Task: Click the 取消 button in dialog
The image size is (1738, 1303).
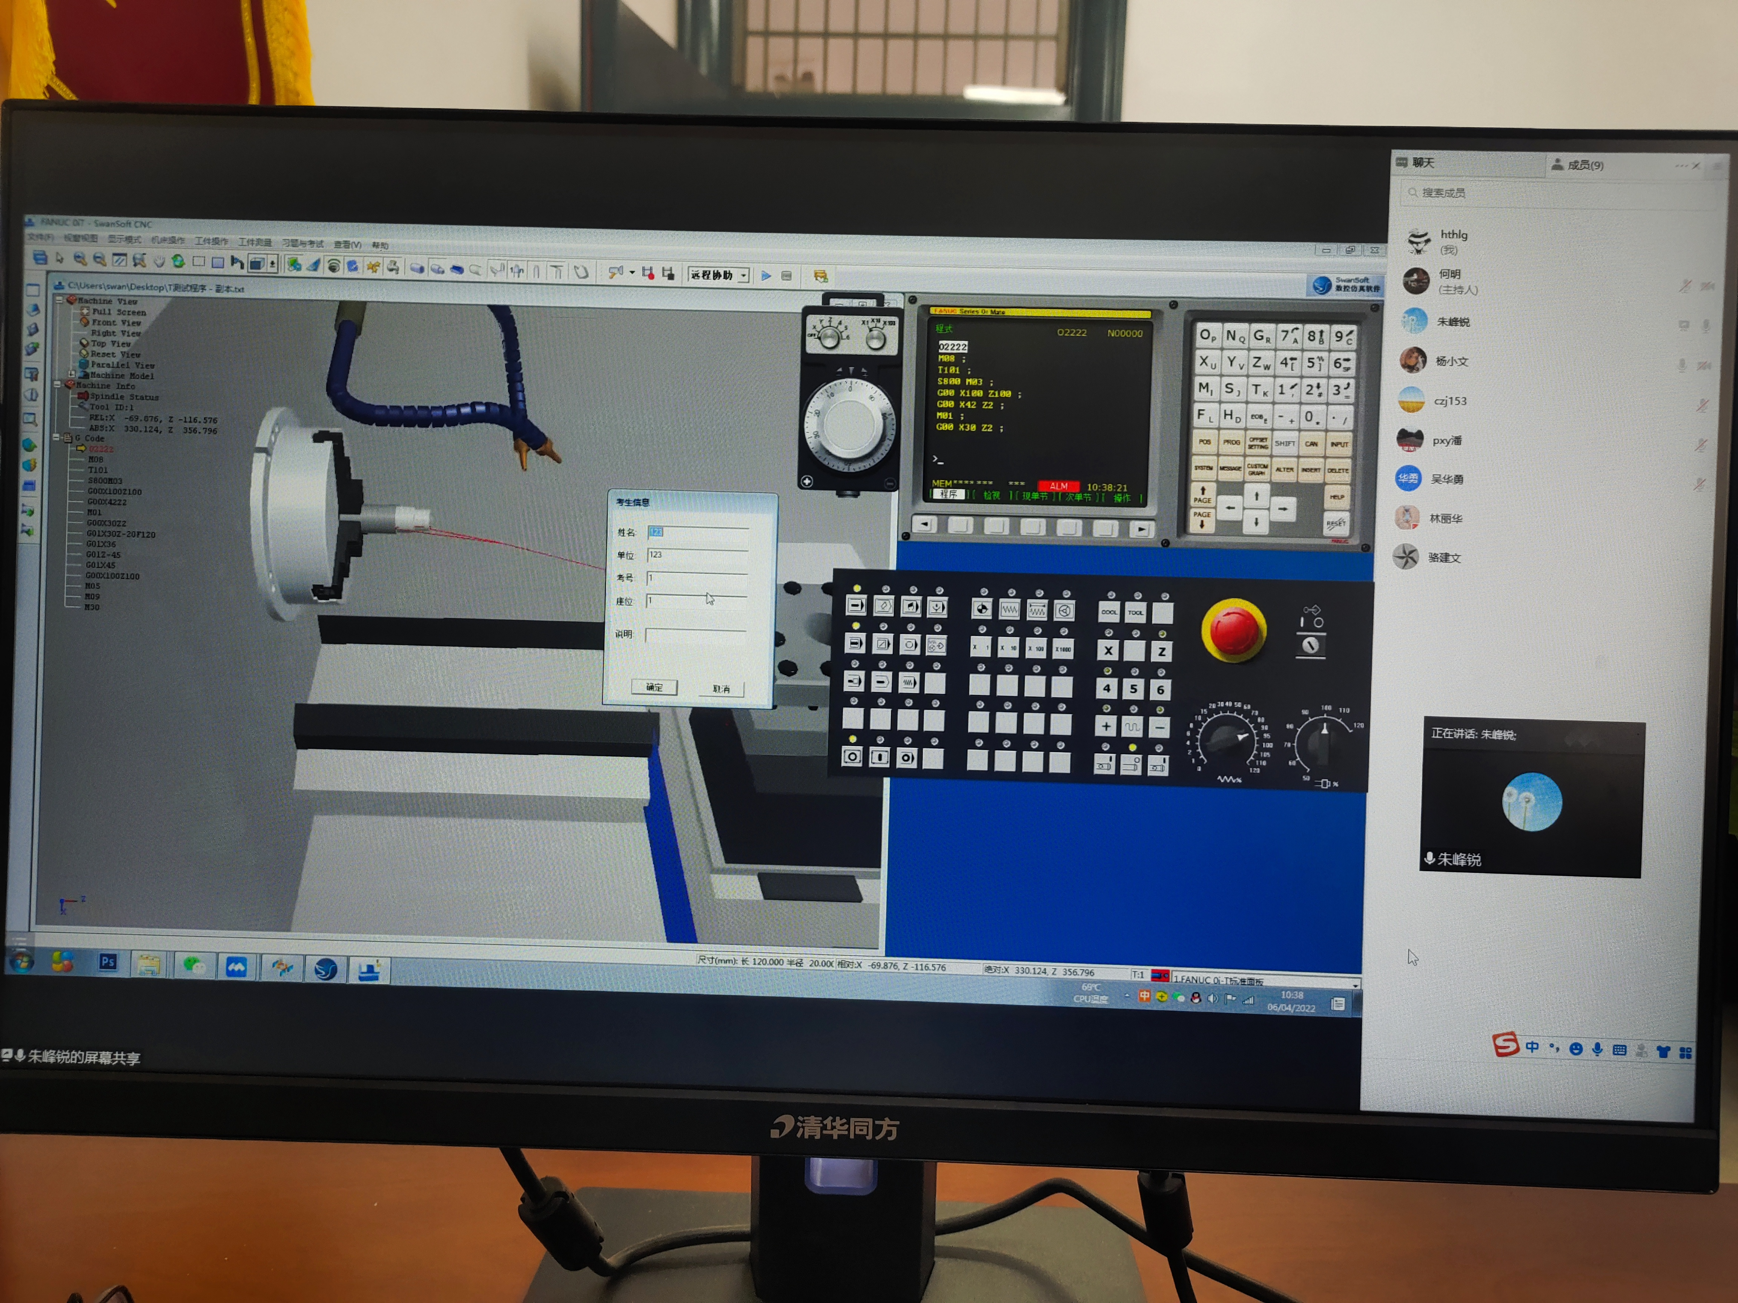Action: tap(720, 689)
